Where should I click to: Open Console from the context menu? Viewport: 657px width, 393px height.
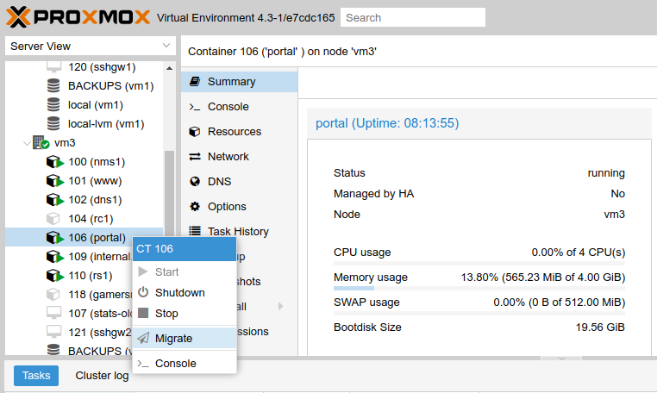185,363
